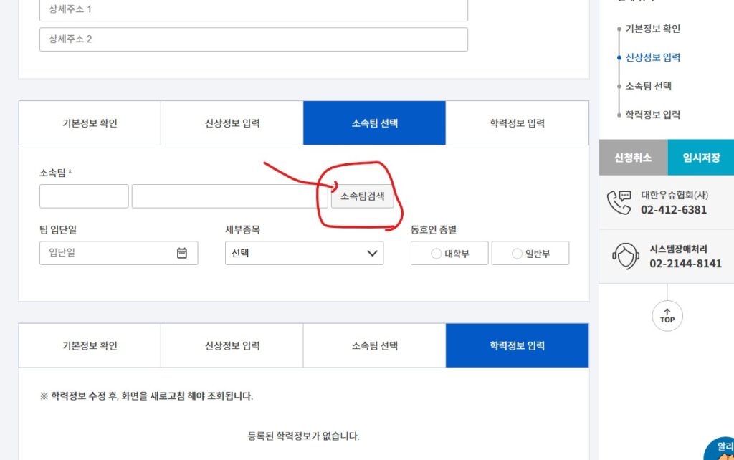Open 학력정보 입력 tab in the upper tab row
The height and width of the screenshot is (460, 734).
[x=517, y=123]
